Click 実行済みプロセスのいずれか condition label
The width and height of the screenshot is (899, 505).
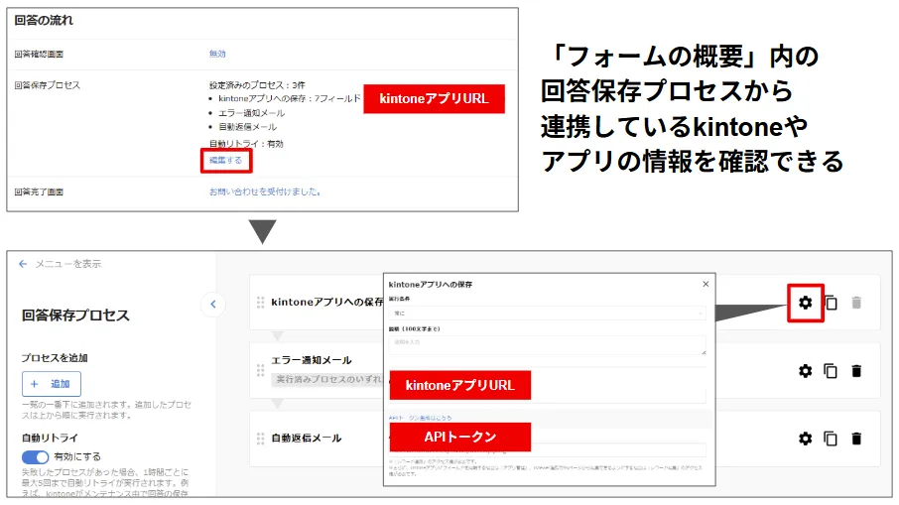click(327, 379)
